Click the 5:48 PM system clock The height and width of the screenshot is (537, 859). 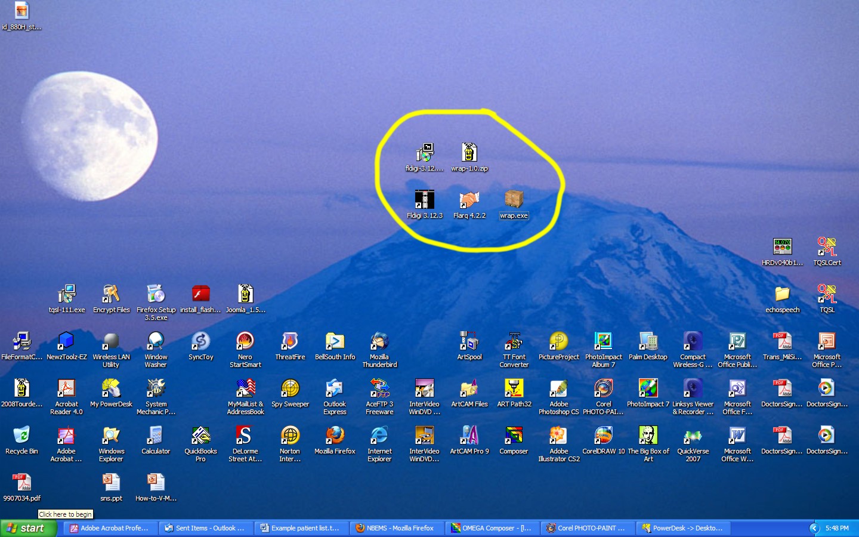pyautogui.click(x=838, y=528)
